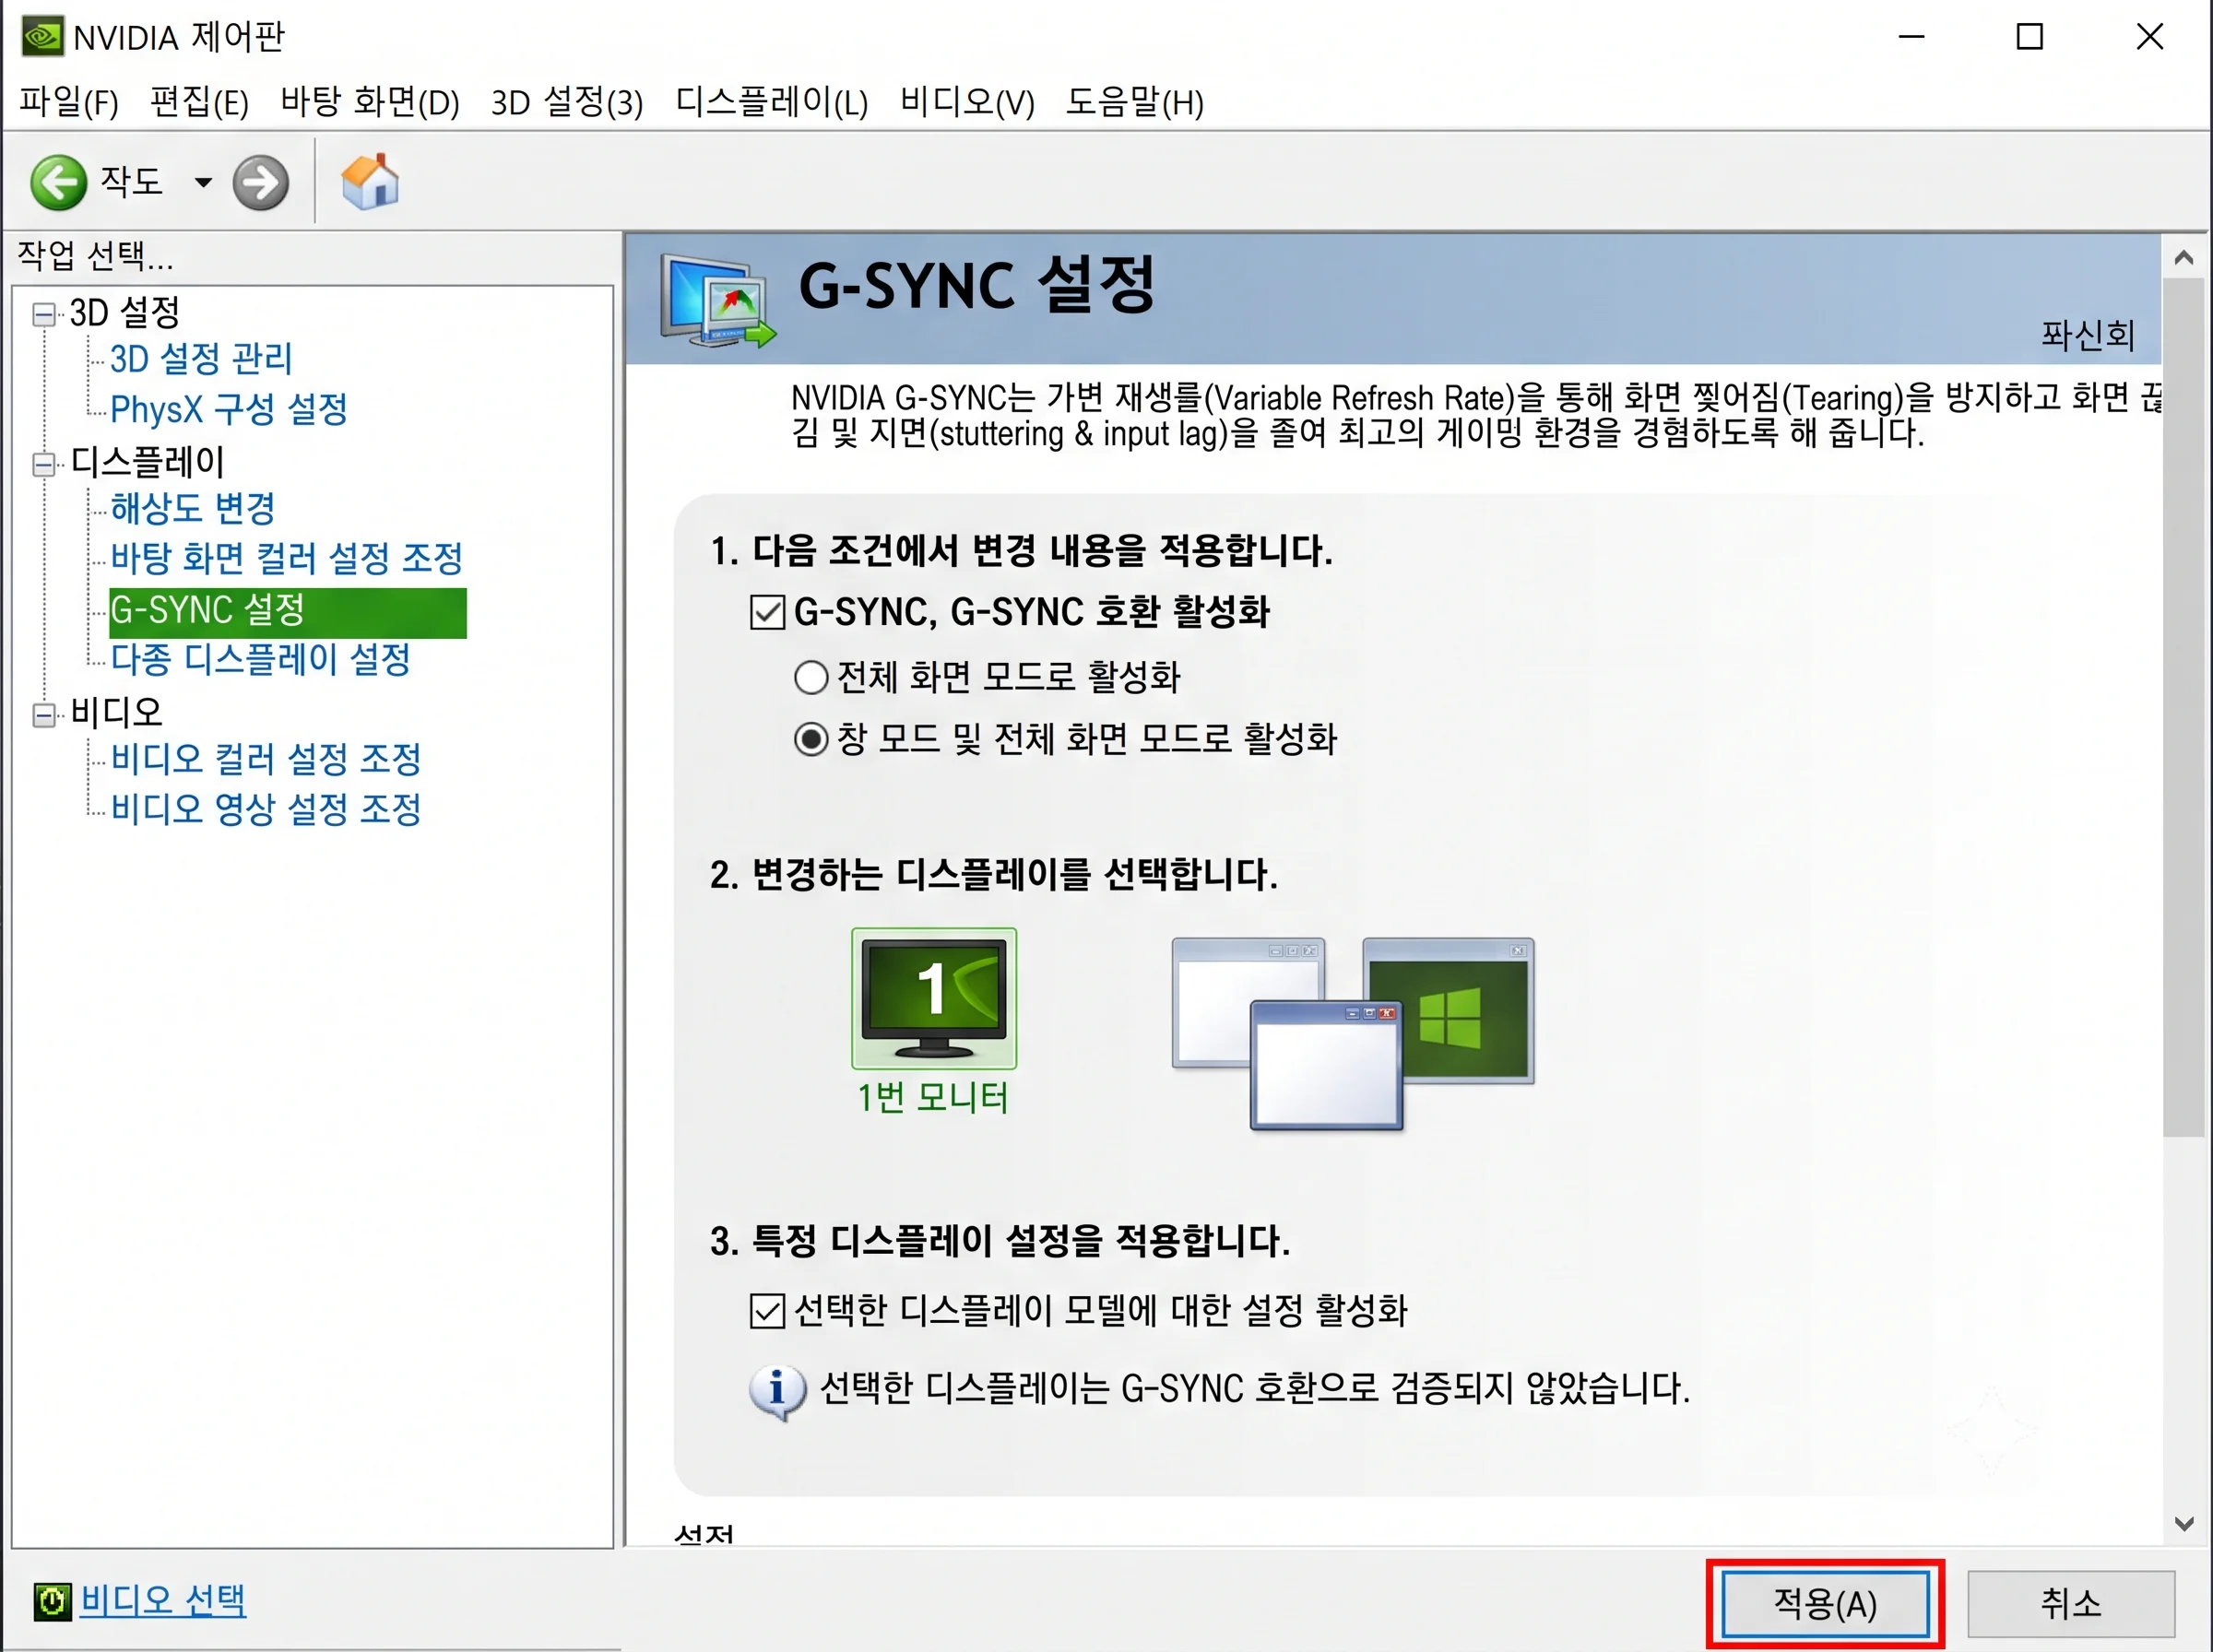Click the NVIDIA logo in the title bar
Viewport: 2213px width, 1652px height.
click(x=43, y=37)
